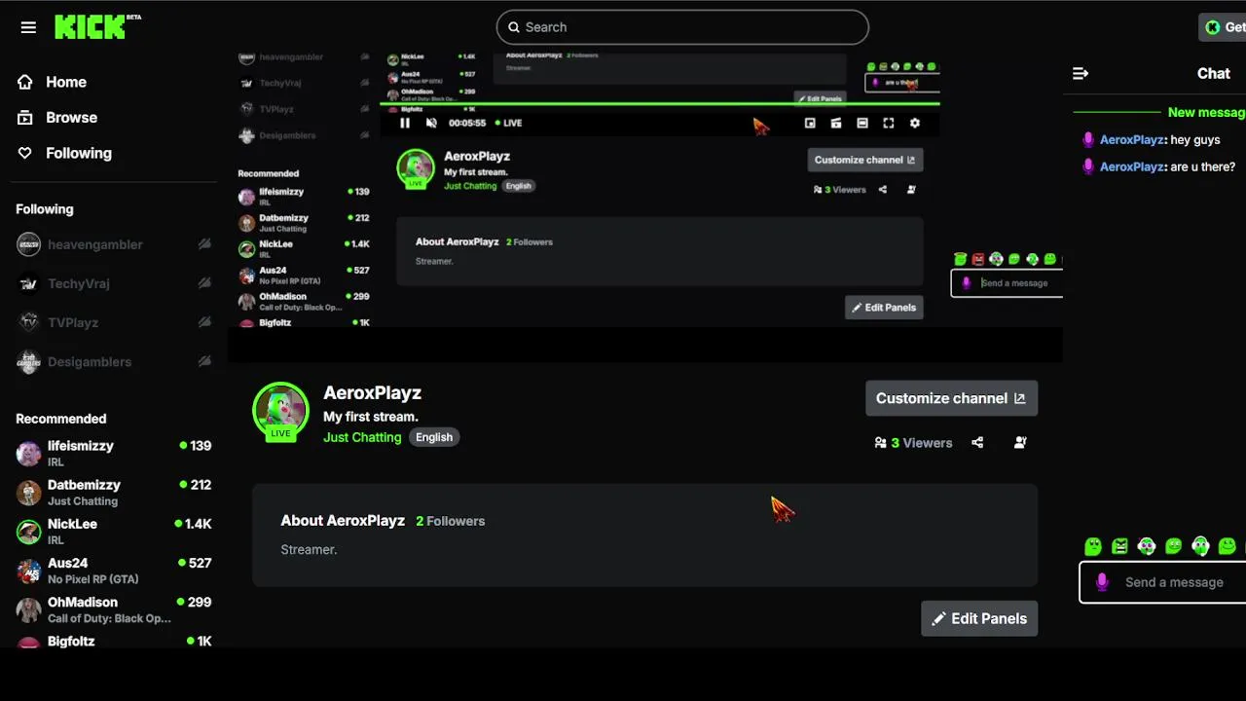Select the sixth green blob emote
This screenshot has width=1246, height=701.
point(1228,546)
